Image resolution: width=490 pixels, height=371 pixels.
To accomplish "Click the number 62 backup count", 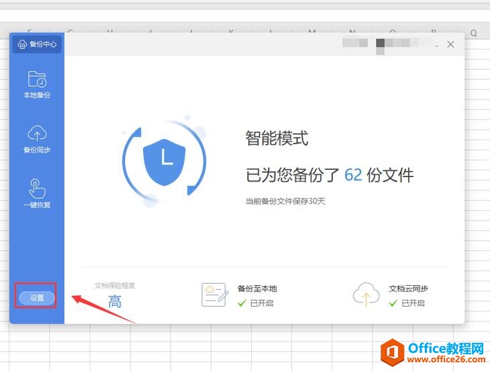I will (x=353, y=175).
